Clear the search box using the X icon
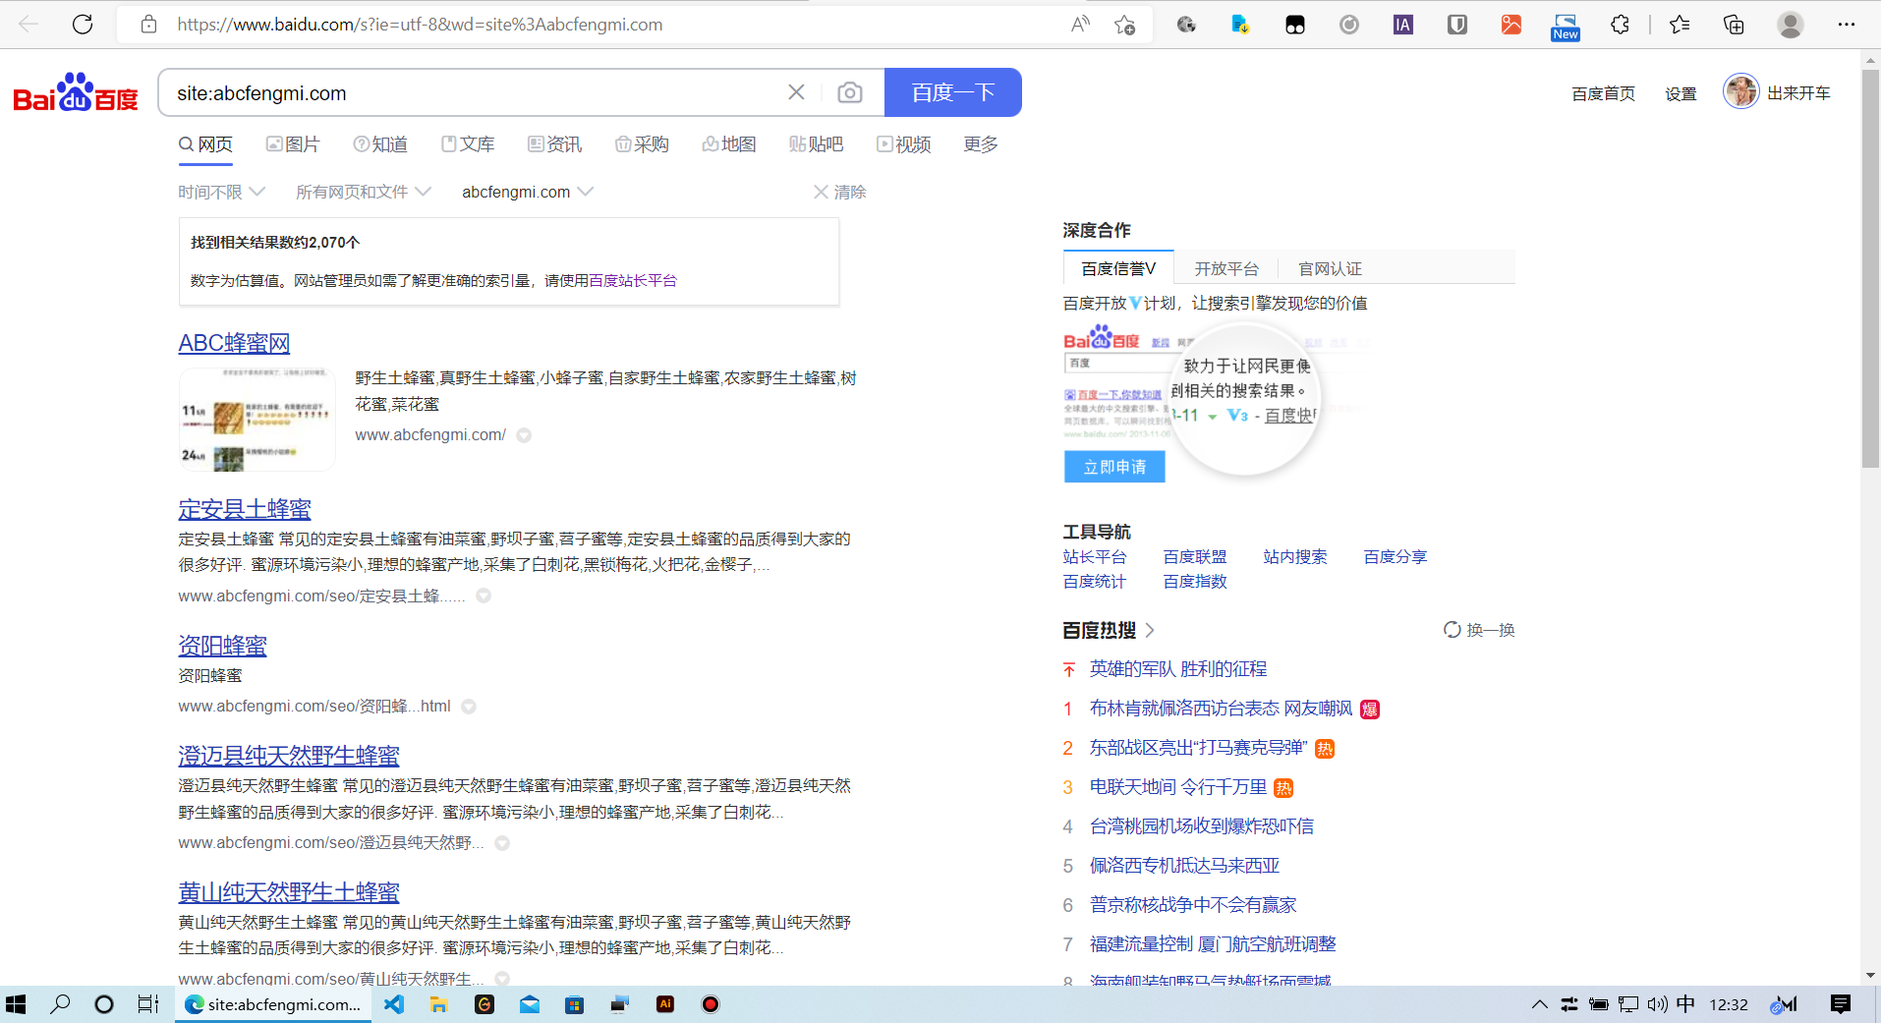 point(796,91)
